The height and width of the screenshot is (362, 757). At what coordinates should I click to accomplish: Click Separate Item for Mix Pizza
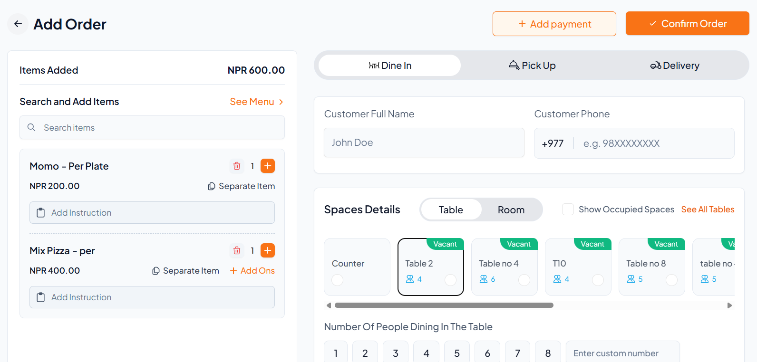(186, 271)
